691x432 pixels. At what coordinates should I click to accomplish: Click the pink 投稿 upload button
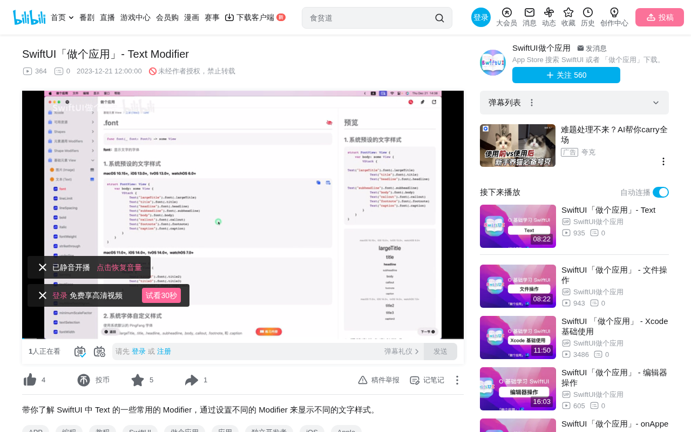pos(660,17)
